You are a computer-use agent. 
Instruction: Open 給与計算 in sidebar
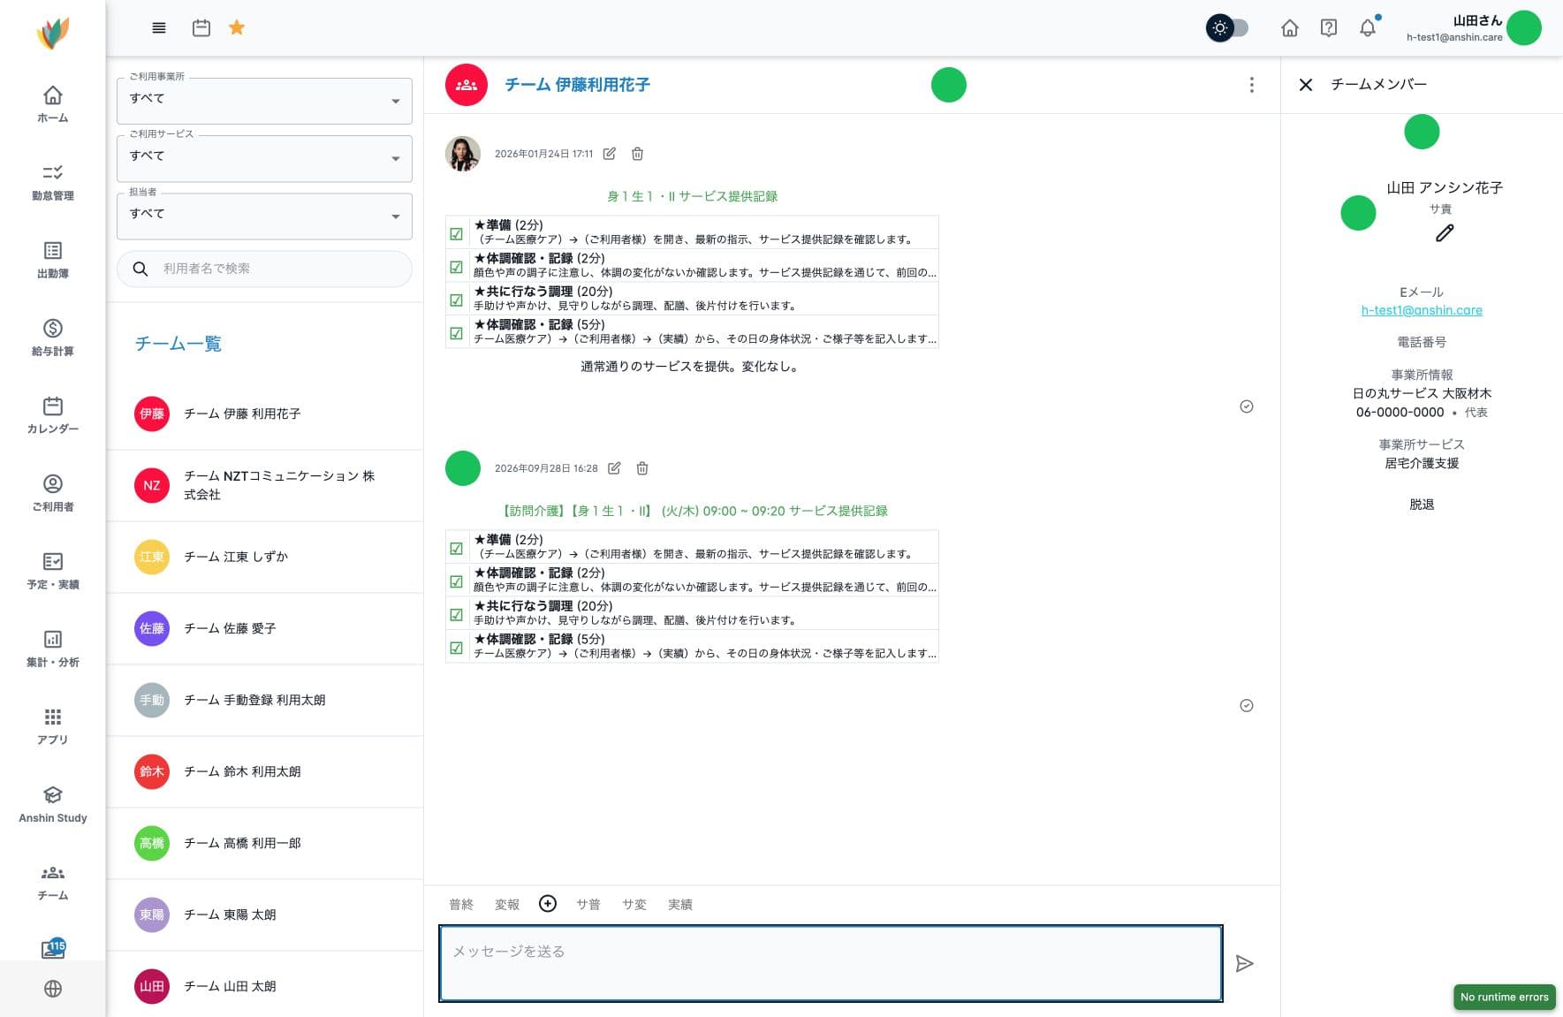coord(53,338)
